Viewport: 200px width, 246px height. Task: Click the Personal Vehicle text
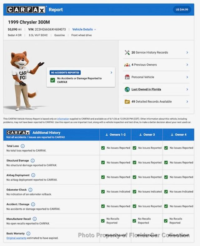pyautogui.click(x=143, y=77)
